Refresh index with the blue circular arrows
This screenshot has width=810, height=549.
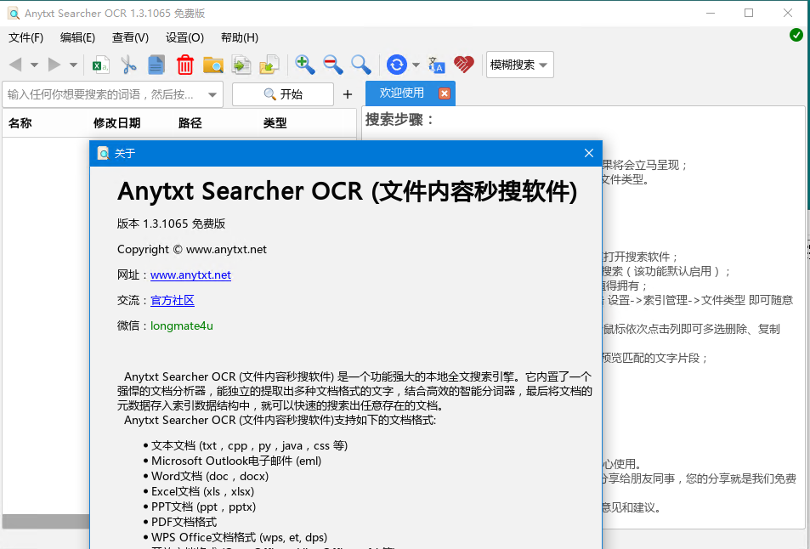[x=397, y=65]
